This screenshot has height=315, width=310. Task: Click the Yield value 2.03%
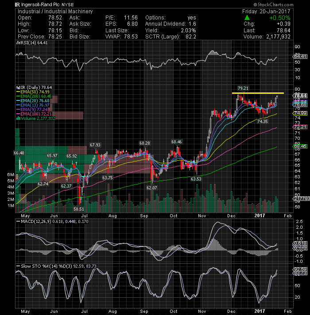(x=188, y=31)
